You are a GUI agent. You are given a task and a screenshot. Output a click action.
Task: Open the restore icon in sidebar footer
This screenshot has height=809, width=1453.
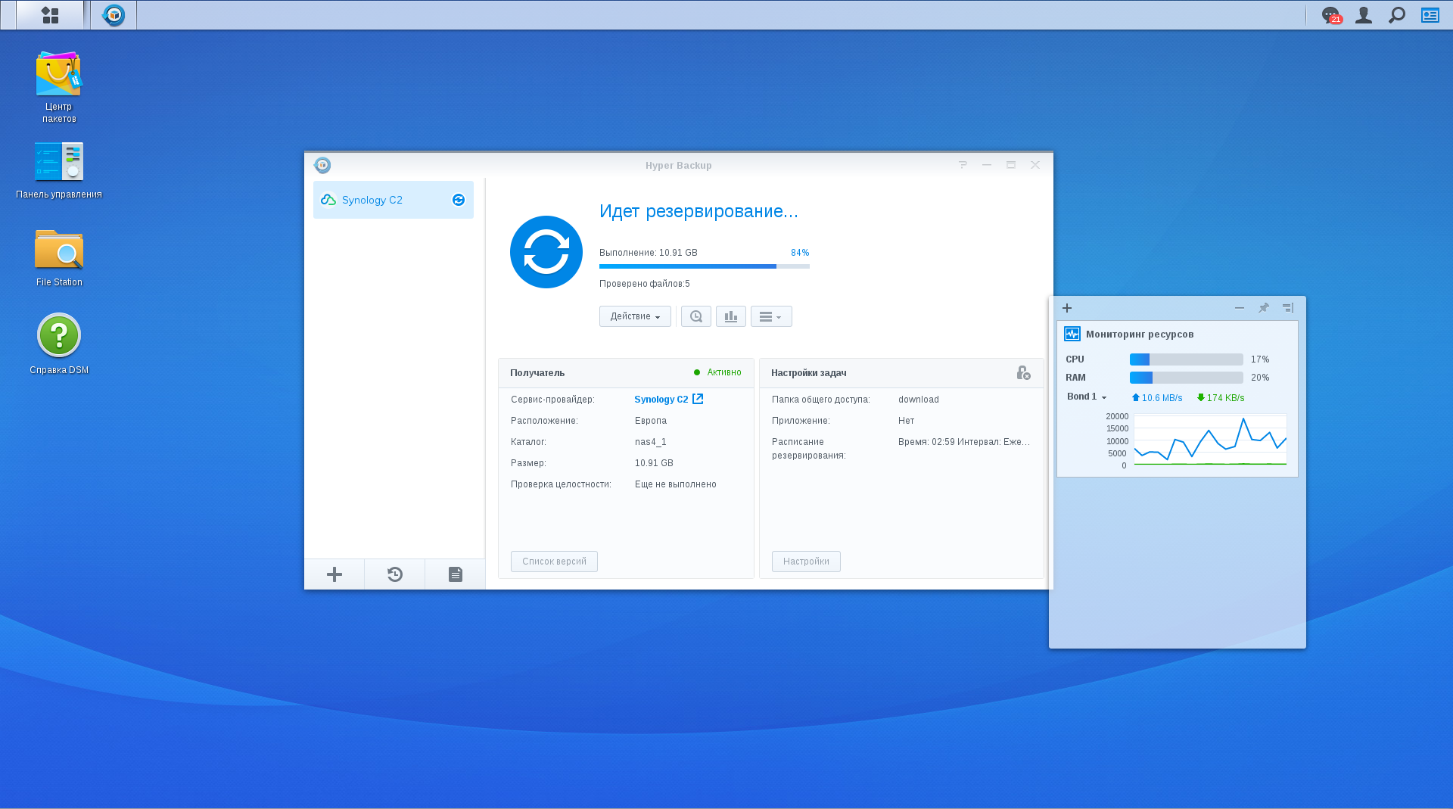(395, 574)
